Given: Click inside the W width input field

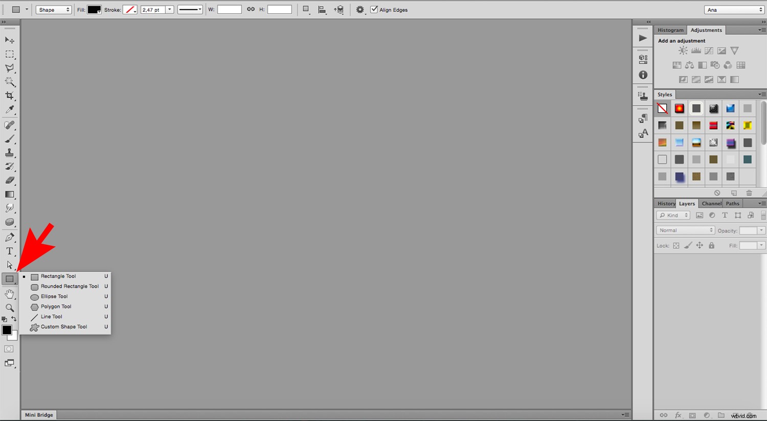Looking at the screenshot, I should (229, 9).
